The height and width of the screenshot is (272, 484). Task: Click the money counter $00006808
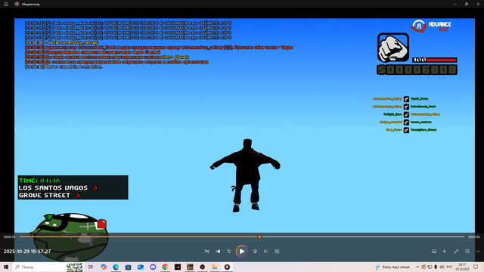pyautogui.click(x=417, y=70)
